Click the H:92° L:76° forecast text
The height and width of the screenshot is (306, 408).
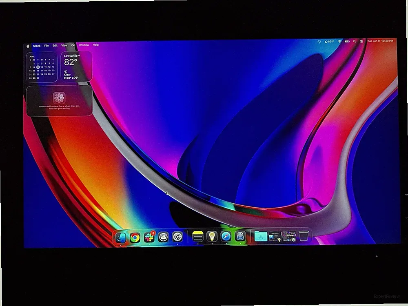(x=71, y=78)
